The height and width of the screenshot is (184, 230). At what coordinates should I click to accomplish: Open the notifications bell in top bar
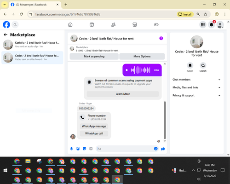212,24
